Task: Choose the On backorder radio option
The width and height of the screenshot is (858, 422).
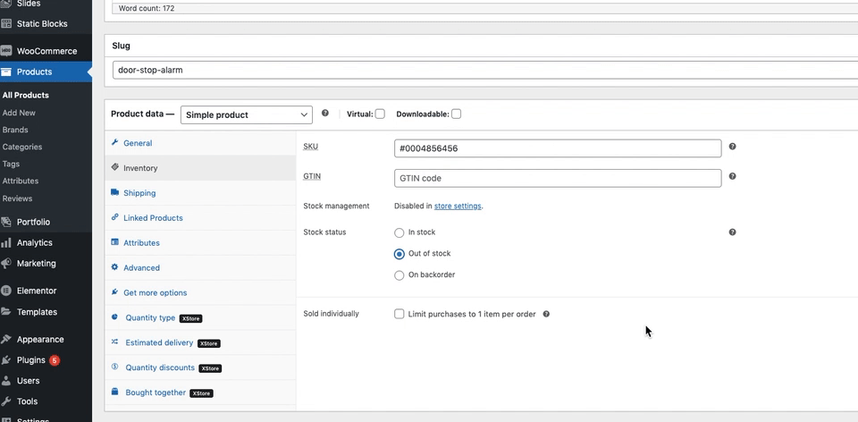Action: (400, 275)
